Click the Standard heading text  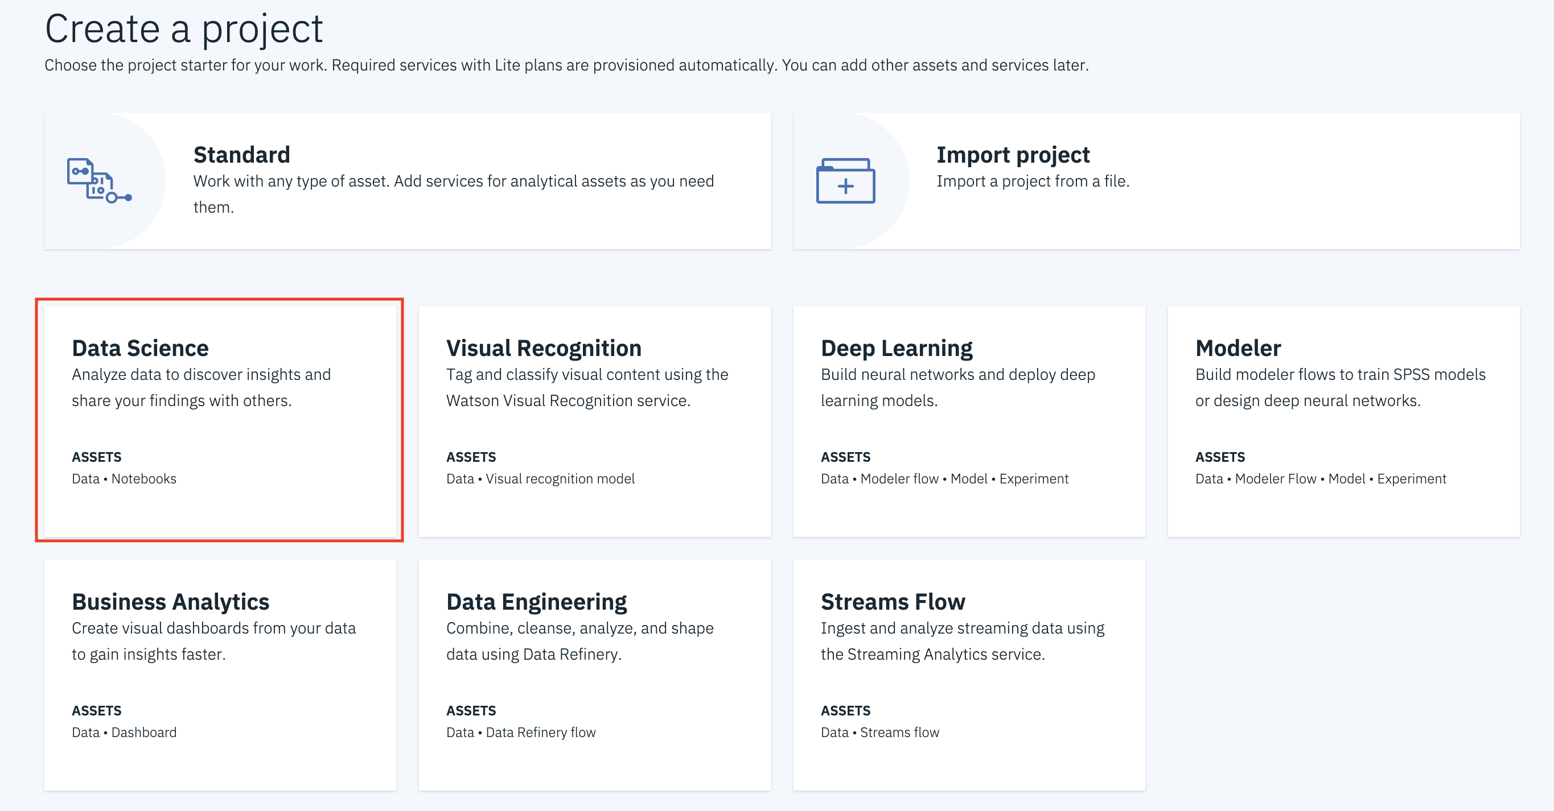click(x=241, y=155)
